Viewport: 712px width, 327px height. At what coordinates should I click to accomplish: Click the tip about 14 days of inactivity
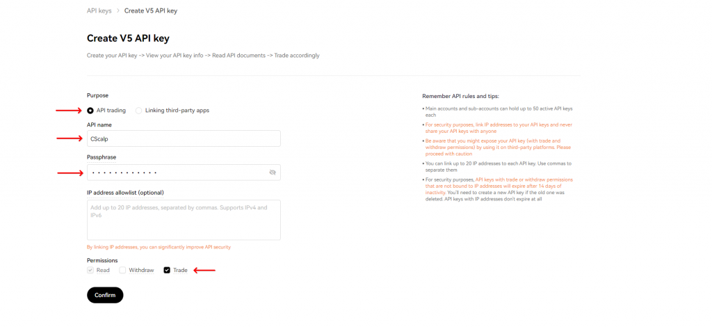(497, 189)
